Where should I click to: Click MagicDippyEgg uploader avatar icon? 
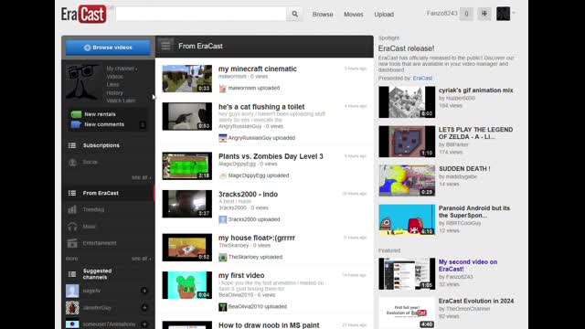223,175
